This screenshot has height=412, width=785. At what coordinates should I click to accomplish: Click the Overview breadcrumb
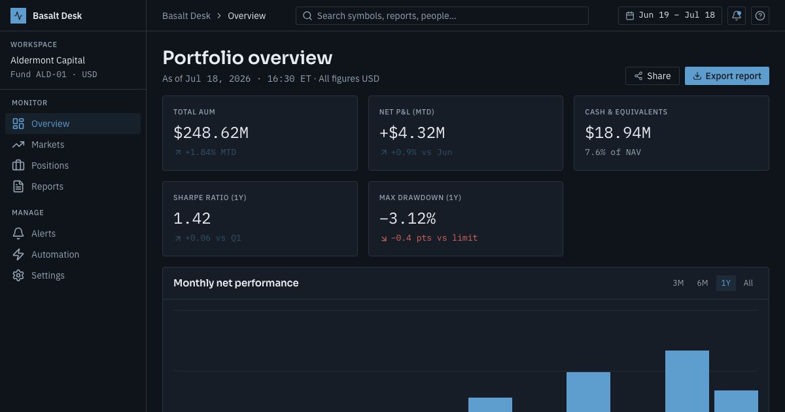[x=247, y=16]
